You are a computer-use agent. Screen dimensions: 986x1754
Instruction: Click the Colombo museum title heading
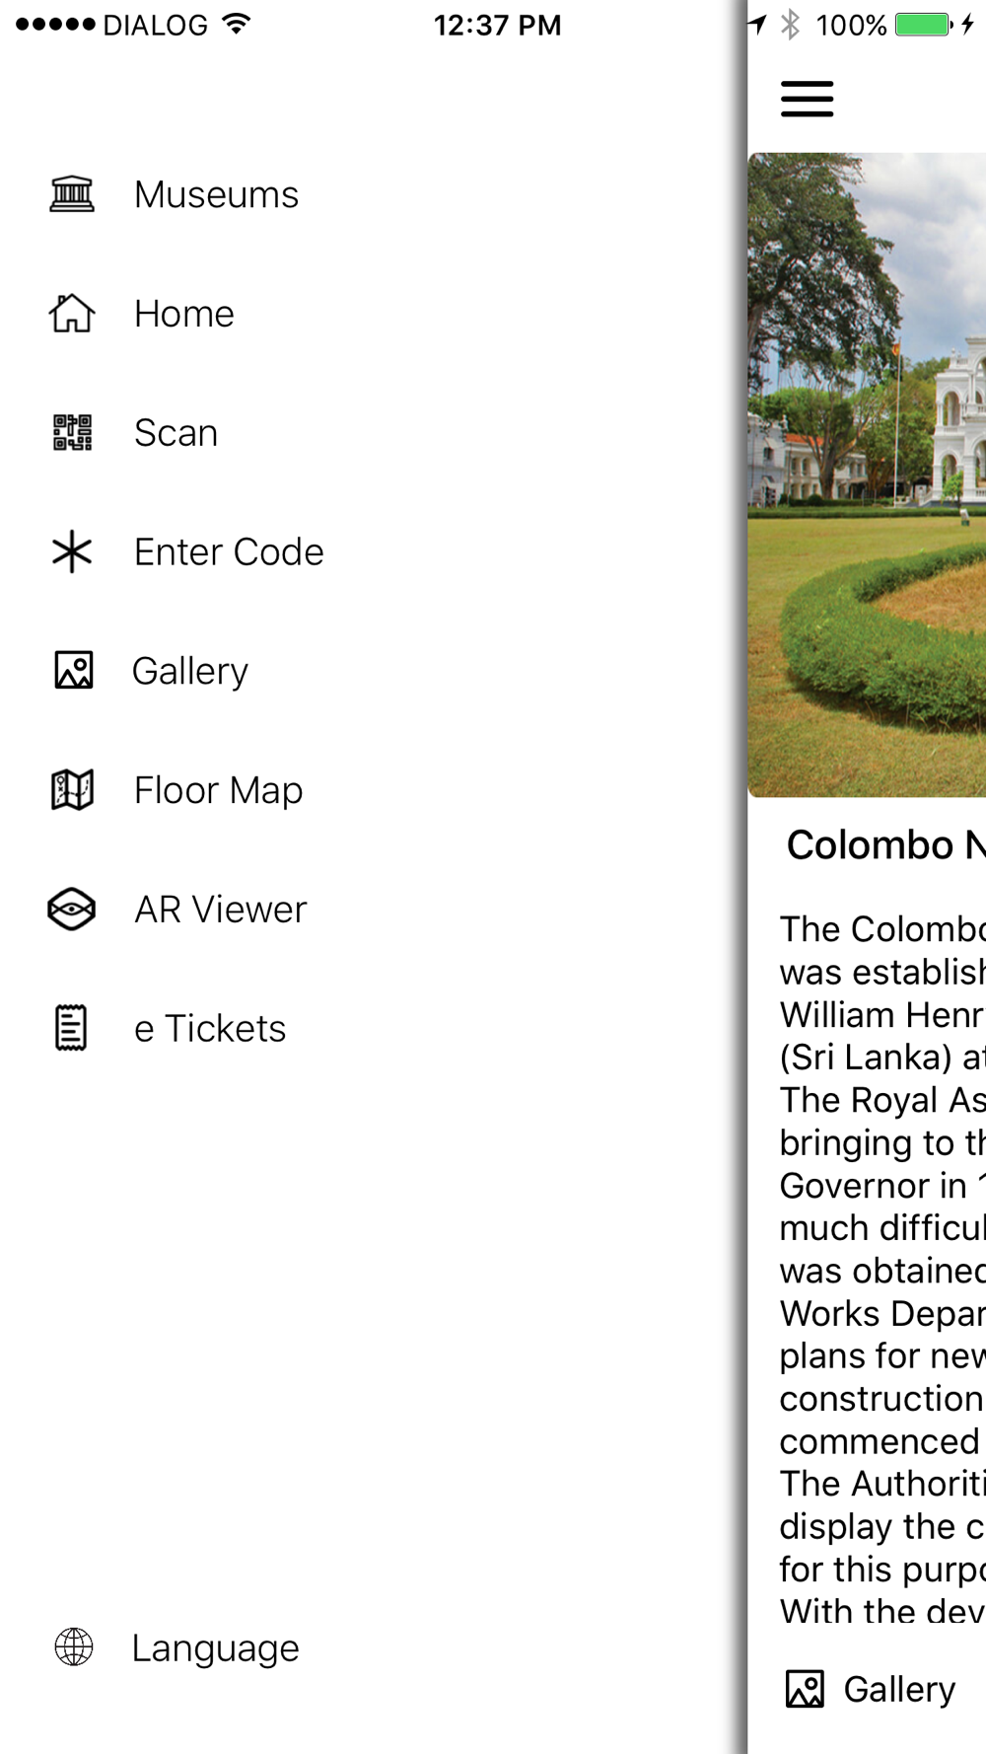pyautogui.click(x=885, y=845)
